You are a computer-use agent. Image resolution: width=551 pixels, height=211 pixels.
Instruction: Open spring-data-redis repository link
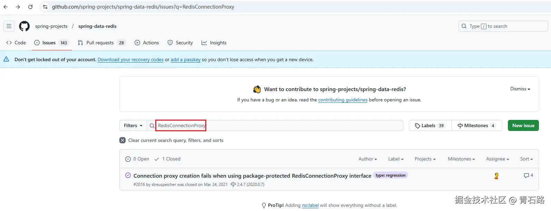97,26
